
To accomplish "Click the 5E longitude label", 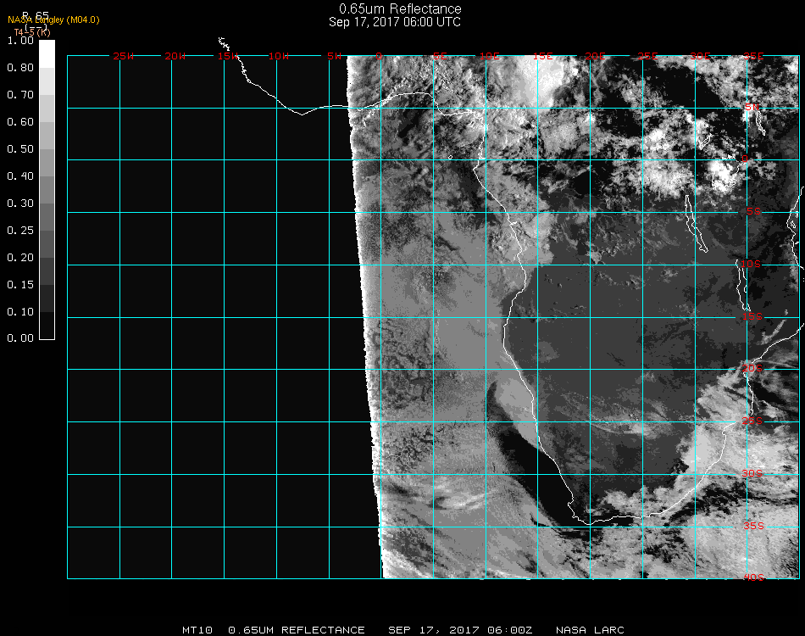I will pos(440,56).
